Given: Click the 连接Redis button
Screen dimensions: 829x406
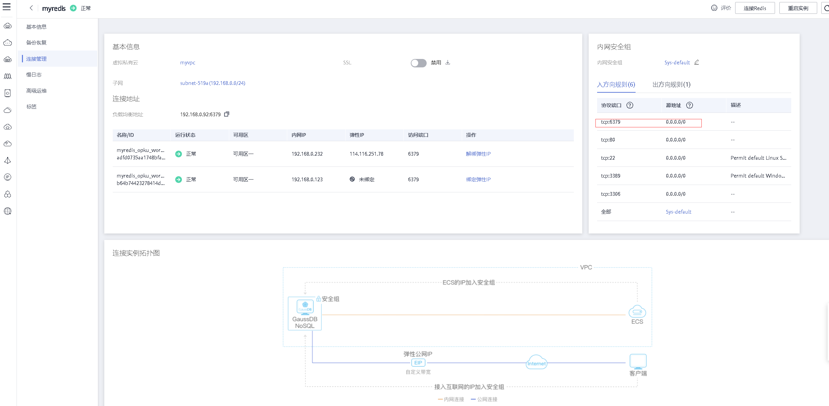Looking at the screenshot, I should (x=754, y=8).
